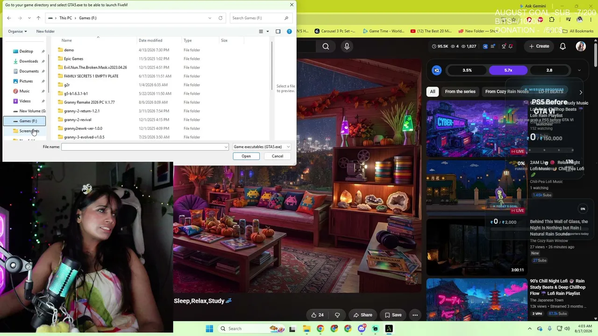Select the g2r folder
The height and width of the screenshot is (336, 598).
[x=67, y=85]
